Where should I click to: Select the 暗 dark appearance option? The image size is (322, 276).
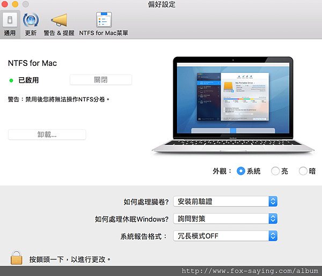coord(303,171)
